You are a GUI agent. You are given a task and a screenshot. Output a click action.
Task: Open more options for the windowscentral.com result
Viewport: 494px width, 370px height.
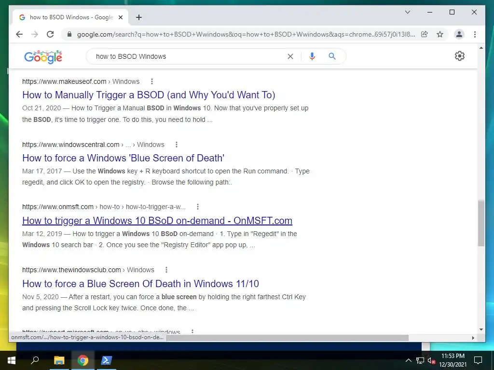click(177, 145)
